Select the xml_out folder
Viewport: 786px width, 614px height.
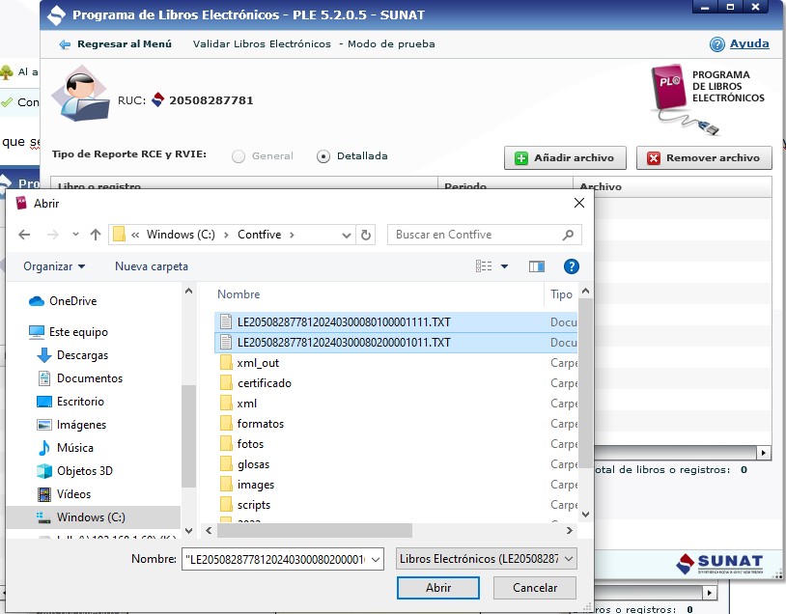click(258, 363)
